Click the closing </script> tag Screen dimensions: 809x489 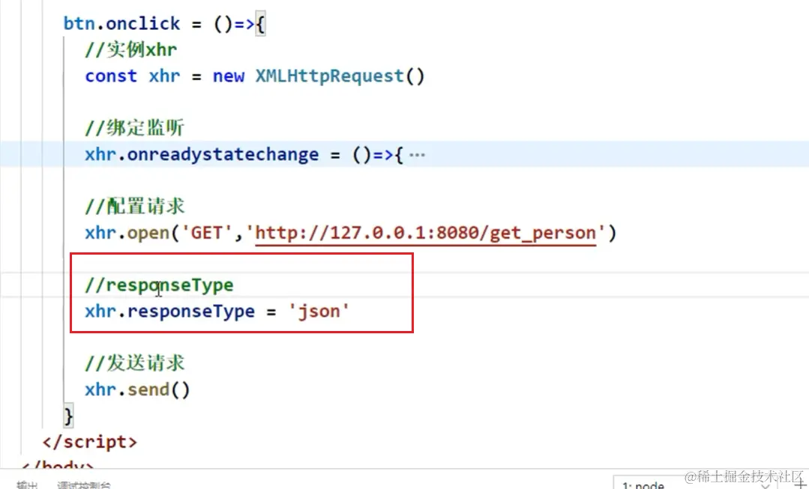click(90, 442)
